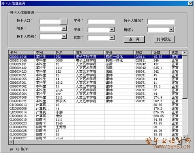Open the 专业 dropdown list

pyautogui.click(x=112, y=30)
